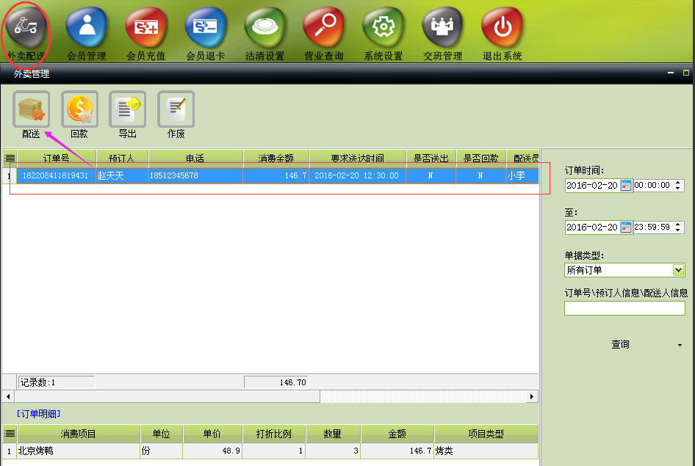Minimize the 外卖管理 panel

pos(671,73)
